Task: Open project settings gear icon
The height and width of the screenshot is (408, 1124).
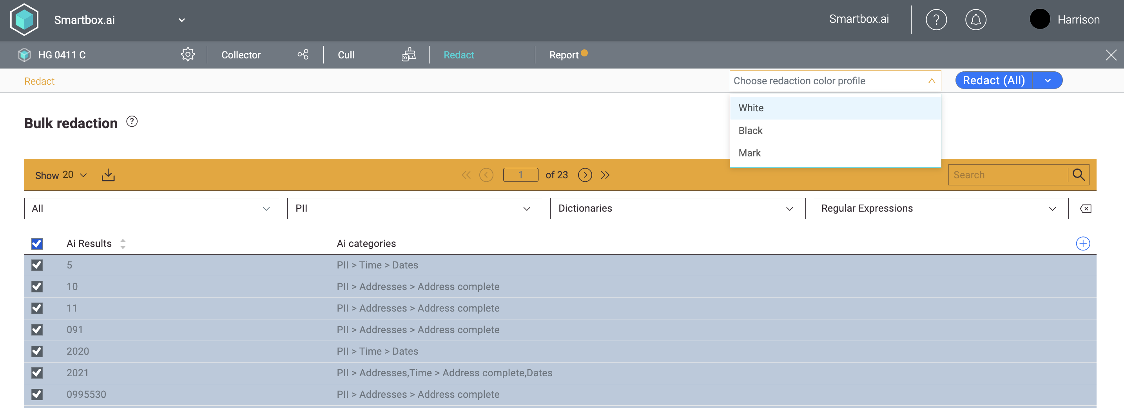Action: pyautogui.click(x=188, y=54)
